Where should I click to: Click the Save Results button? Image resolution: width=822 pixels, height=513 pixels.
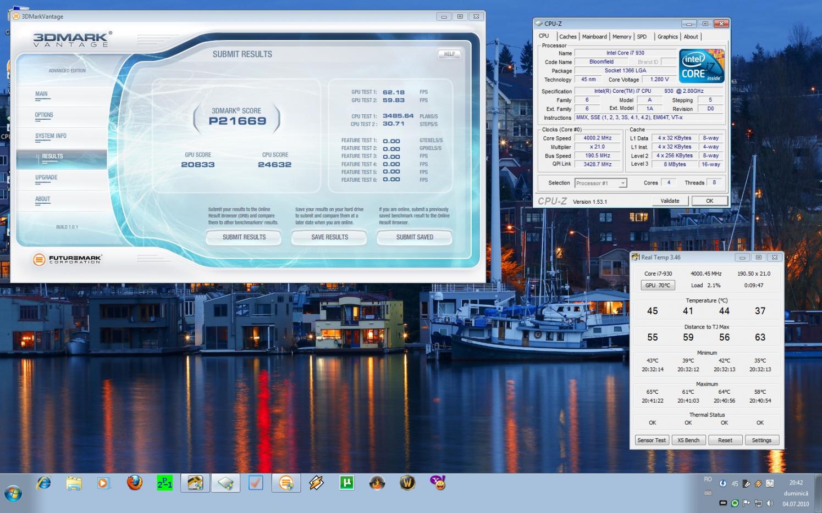click(x=329, y=237)
